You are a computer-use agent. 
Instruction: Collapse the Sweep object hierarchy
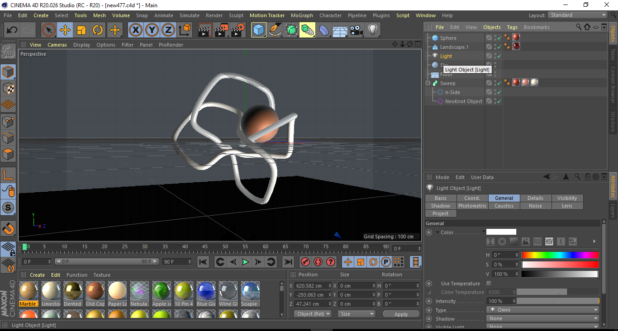click(428, 83)
